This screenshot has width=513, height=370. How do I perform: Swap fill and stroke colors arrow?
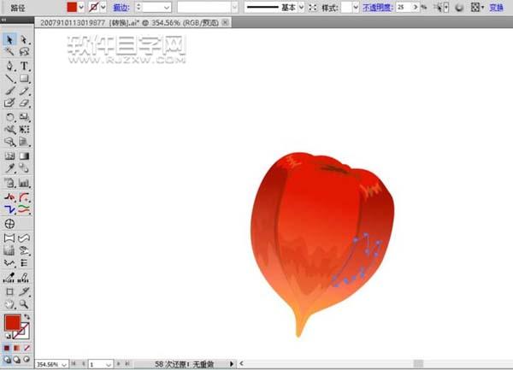[x=29, y=317]
